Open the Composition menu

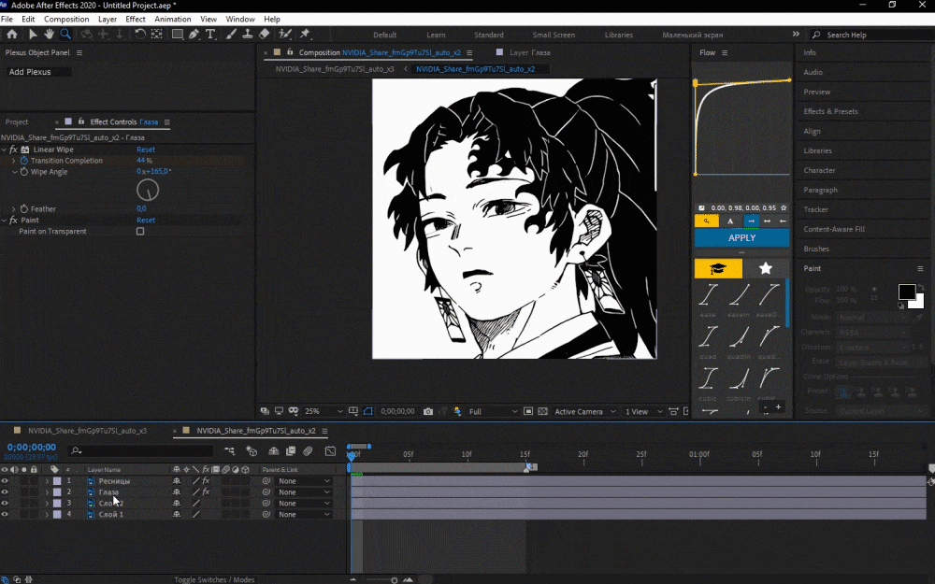tap(66, 19)
